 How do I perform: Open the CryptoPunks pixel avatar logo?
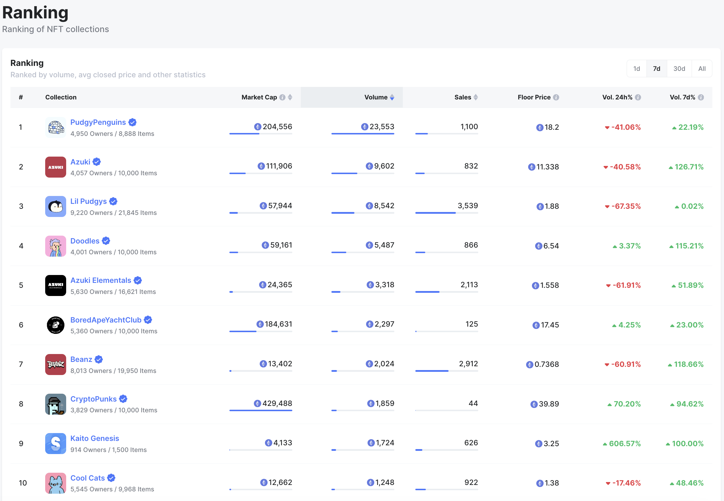55,404
